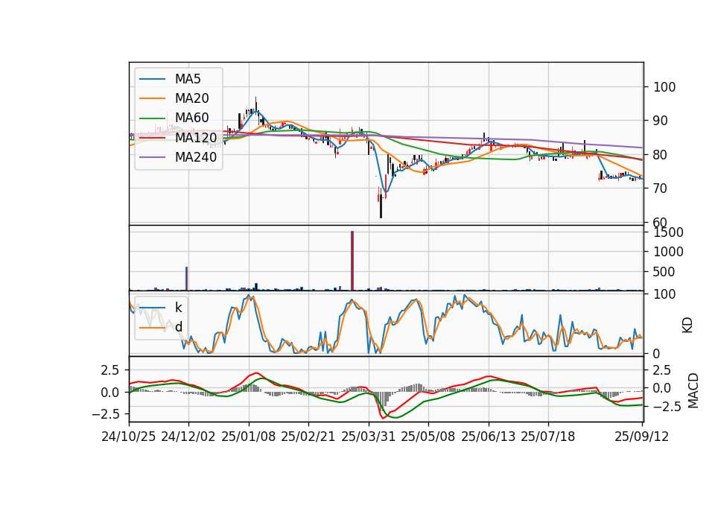The width and height of the screenshot is (715, 514).
Task: Click the tallest volume bar near 25/03/31
Action: pyautogui.click(x=352, y=261)
